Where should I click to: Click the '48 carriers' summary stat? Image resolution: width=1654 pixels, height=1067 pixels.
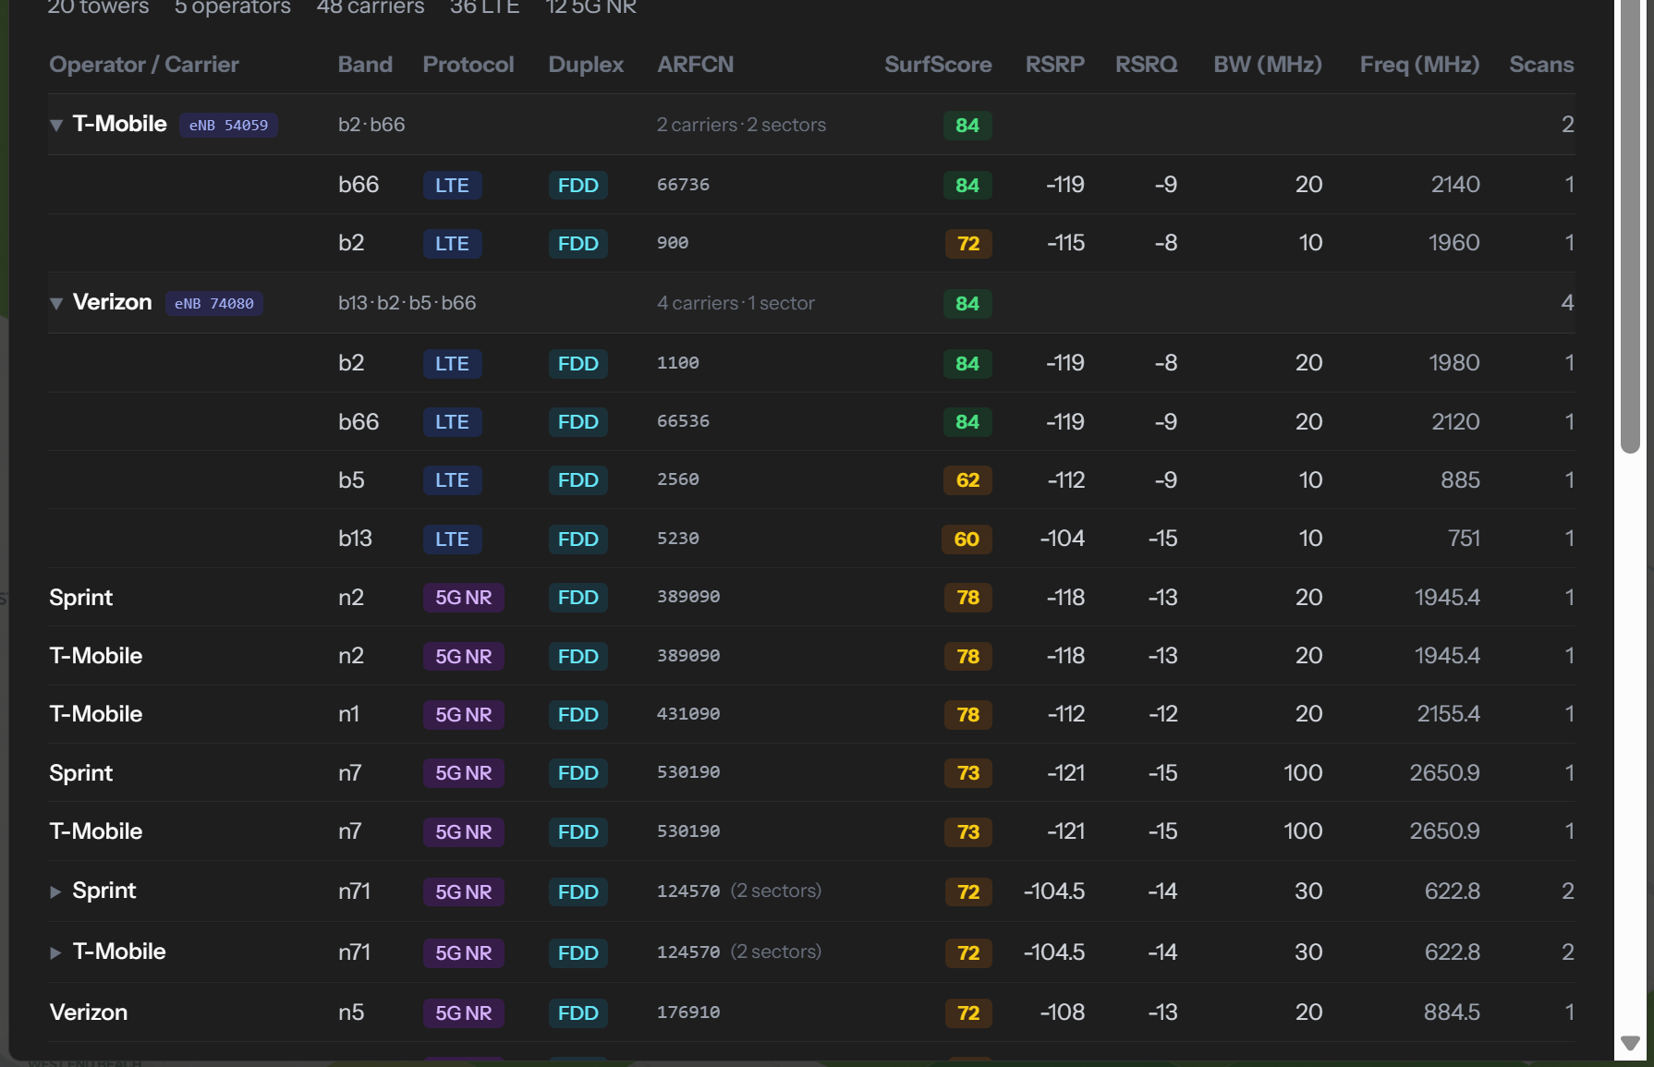371,7
